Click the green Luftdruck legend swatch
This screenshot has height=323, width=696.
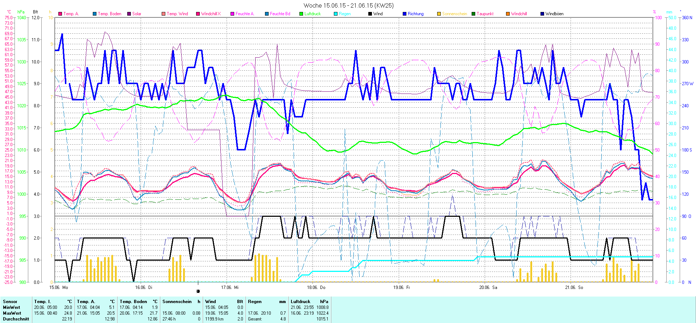pos(301,14)
